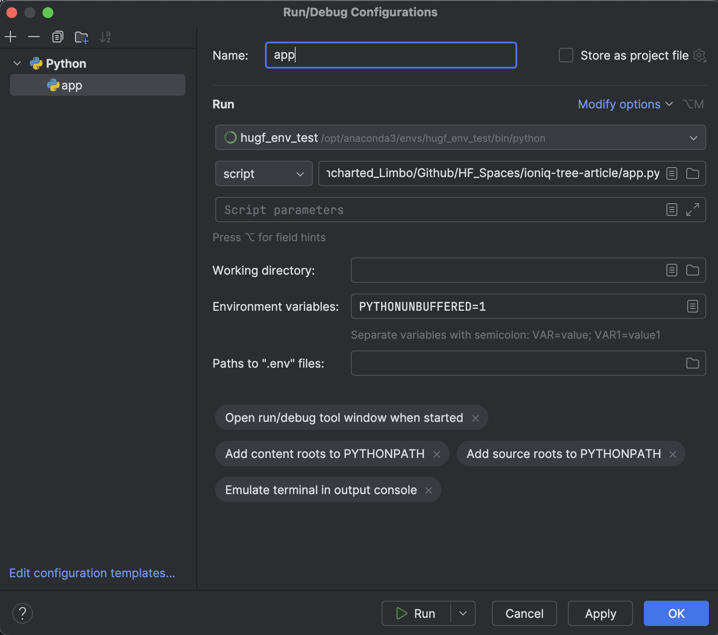The width and height of the screenshot is (718, 635).
Task: Open the Python interpreter hugf_env_test dropdown
Action: tap(460, 138)
